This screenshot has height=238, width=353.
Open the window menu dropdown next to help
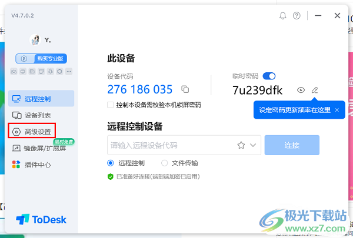pyautogui.click(x=312, y=16)
